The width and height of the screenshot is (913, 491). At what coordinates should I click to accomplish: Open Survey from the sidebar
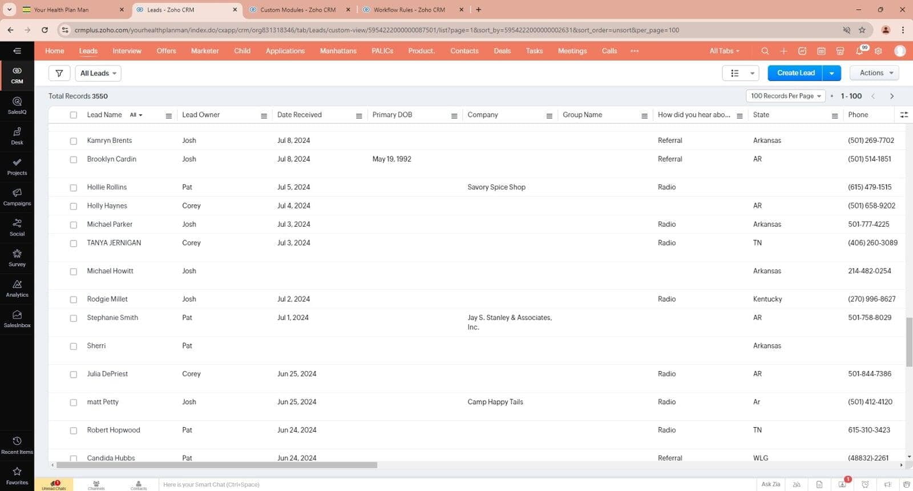point(17,258)
